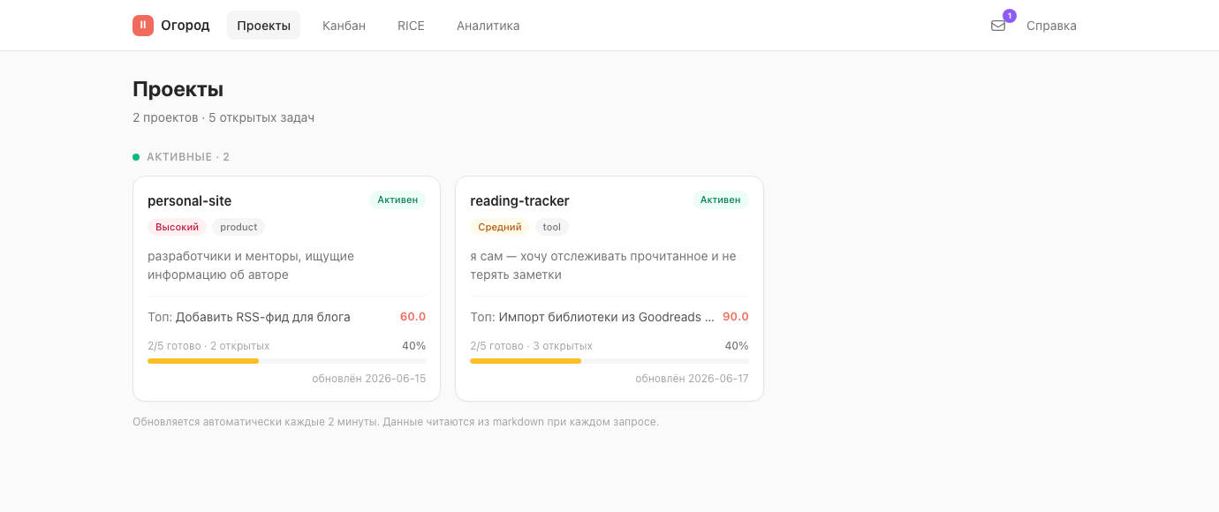The height and width of the screenshot is (512, 1219).
Task: Open the reading-tracker project card title
Action: pos(519,200)
